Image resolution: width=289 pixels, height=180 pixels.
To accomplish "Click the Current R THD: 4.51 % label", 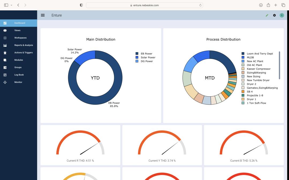I will tap(80, 161).
